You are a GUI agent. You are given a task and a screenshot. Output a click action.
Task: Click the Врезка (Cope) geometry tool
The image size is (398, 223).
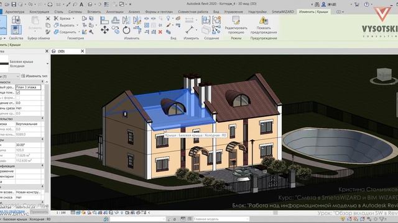[62, 19]
